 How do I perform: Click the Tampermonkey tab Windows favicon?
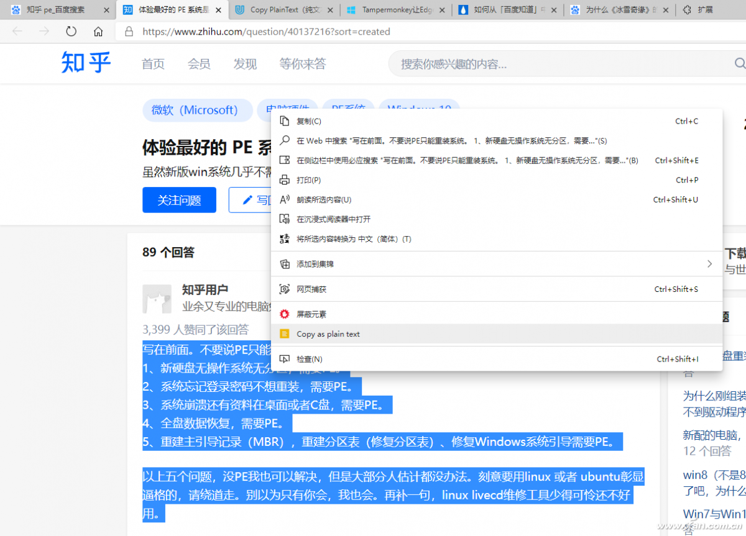(351, 10)
